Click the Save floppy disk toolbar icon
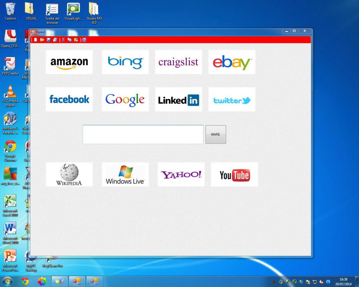 click(x=48, y=40)
